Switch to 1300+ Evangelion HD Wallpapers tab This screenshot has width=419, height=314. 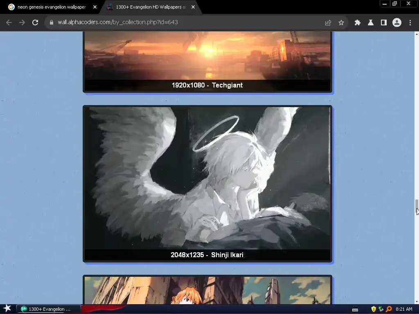pos(151,7)
